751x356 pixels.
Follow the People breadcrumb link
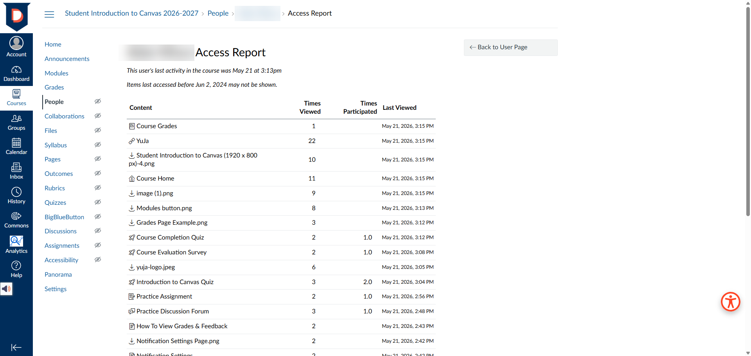click(x=218, y=13)
